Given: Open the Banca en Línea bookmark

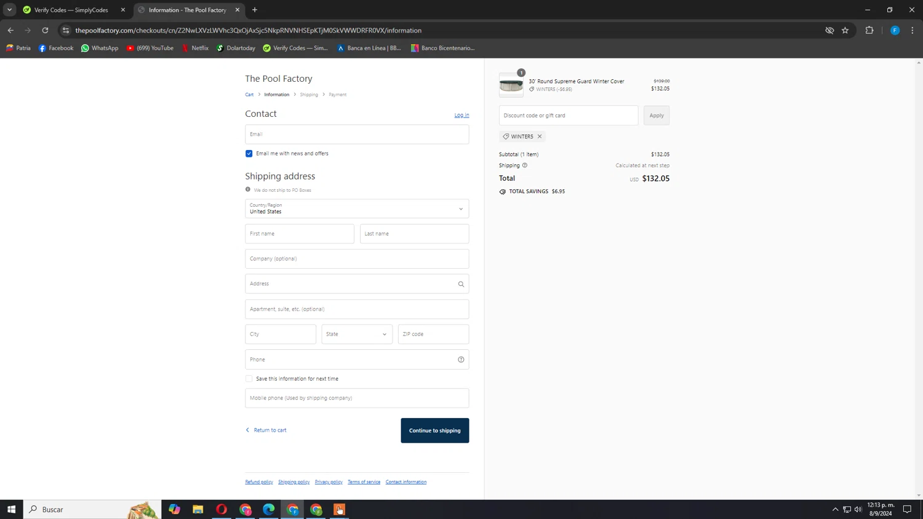Looking at the screenshot, I should 369,48.
